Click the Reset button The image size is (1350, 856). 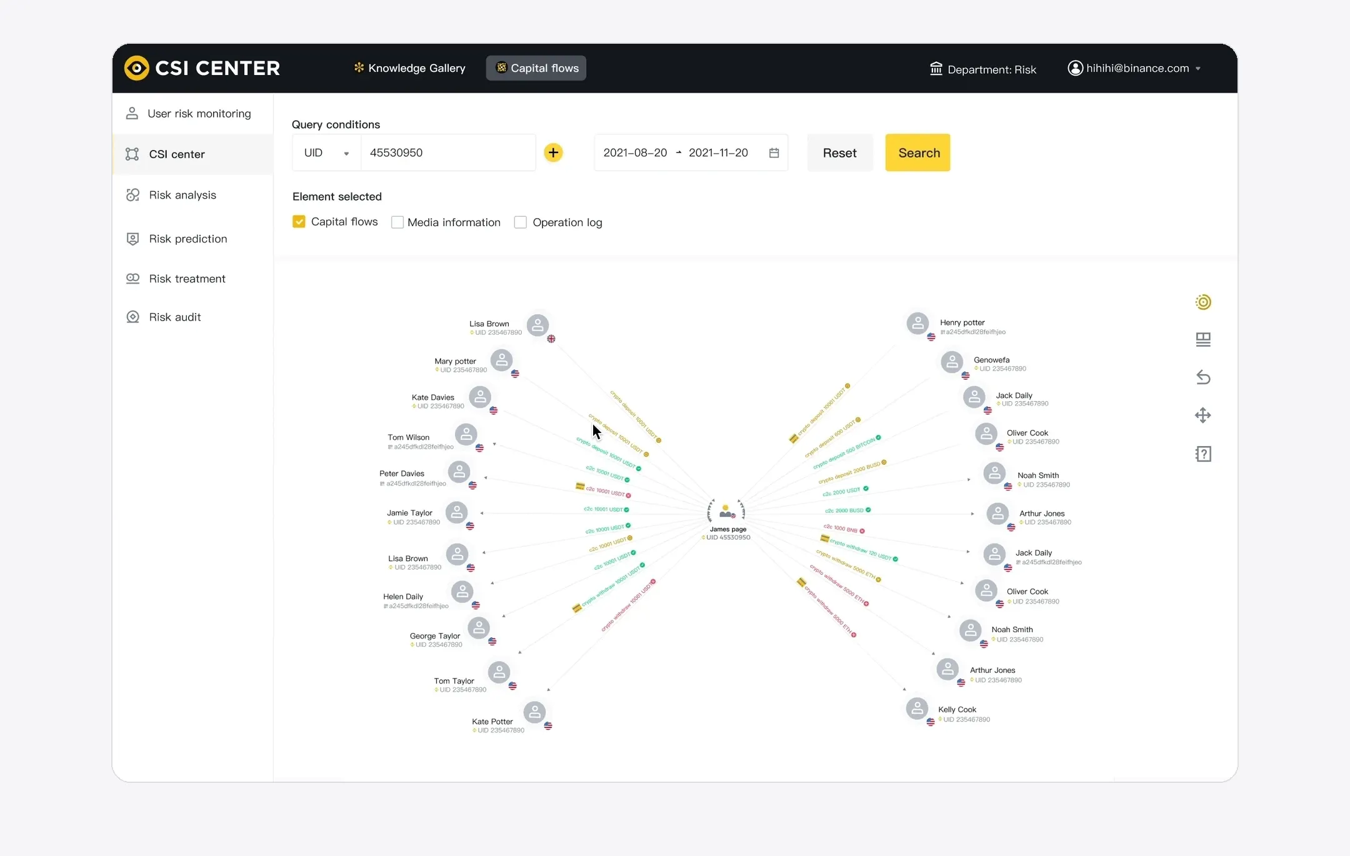(839, 152)
